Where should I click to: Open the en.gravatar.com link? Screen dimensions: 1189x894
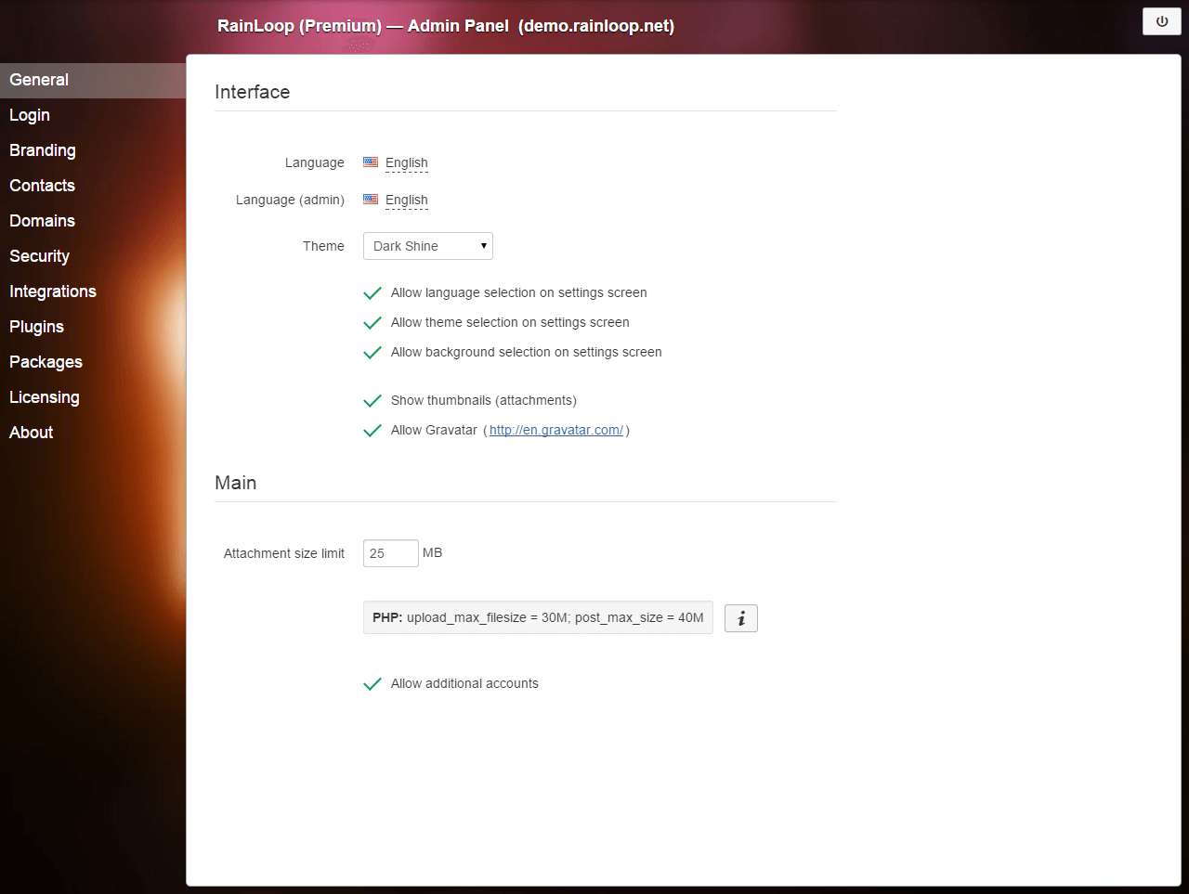[x=555, y=430]
